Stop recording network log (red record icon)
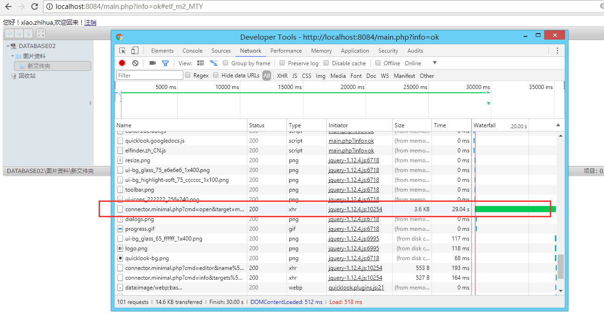This screenshot has width=604, height=317. (x=122, y=63)
